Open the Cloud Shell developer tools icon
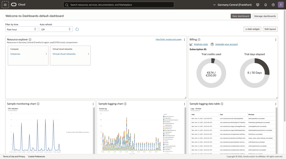The width and height of the screenshot is (286, 159). (x=258, y=5)
